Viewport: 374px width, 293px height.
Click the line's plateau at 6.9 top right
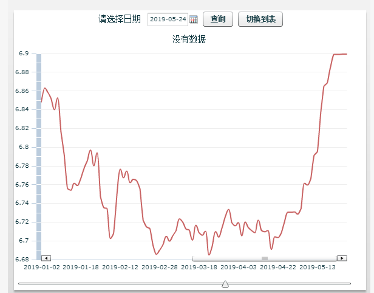click(x=340, y=54)
